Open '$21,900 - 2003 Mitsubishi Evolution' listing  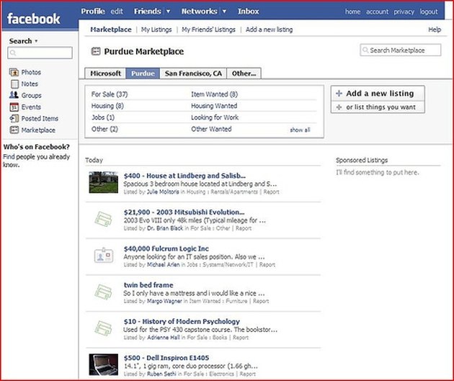(x=184, y=212)
